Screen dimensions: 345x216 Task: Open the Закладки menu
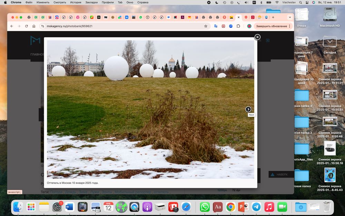pos(91,2)
